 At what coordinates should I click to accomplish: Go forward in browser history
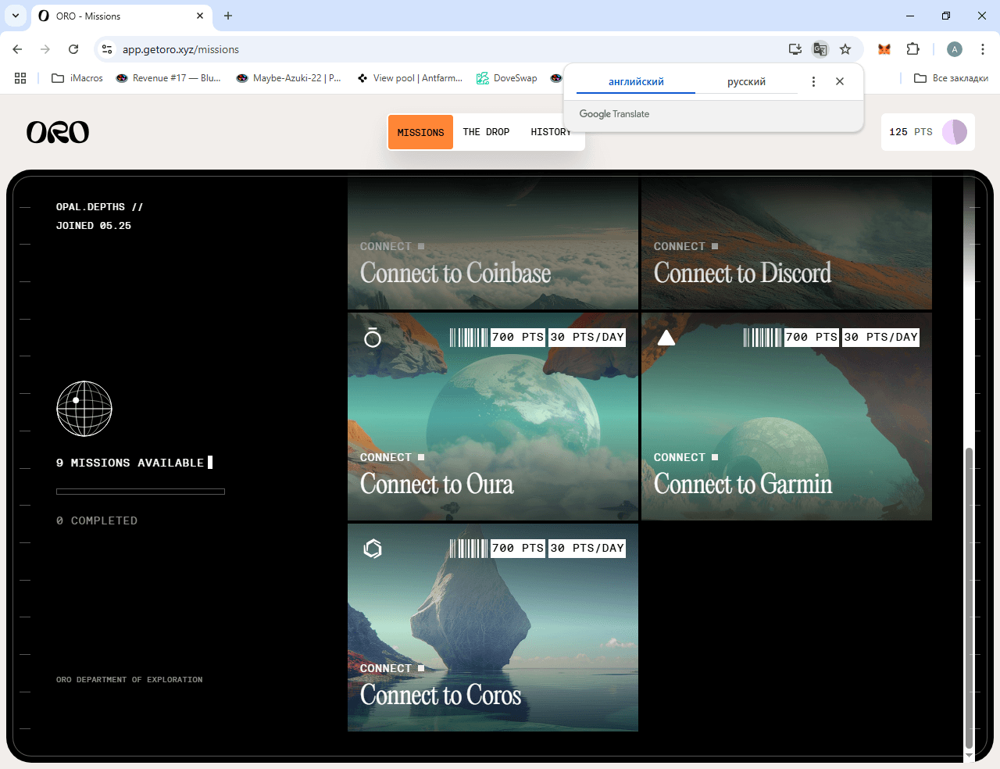pos(45,49)
